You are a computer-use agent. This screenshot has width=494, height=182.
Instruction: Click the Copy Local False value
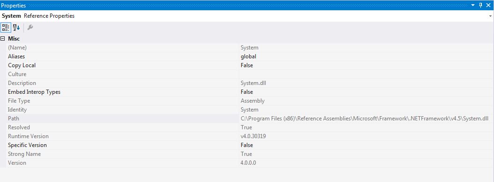pyautogui.click(x=247, y=65)
